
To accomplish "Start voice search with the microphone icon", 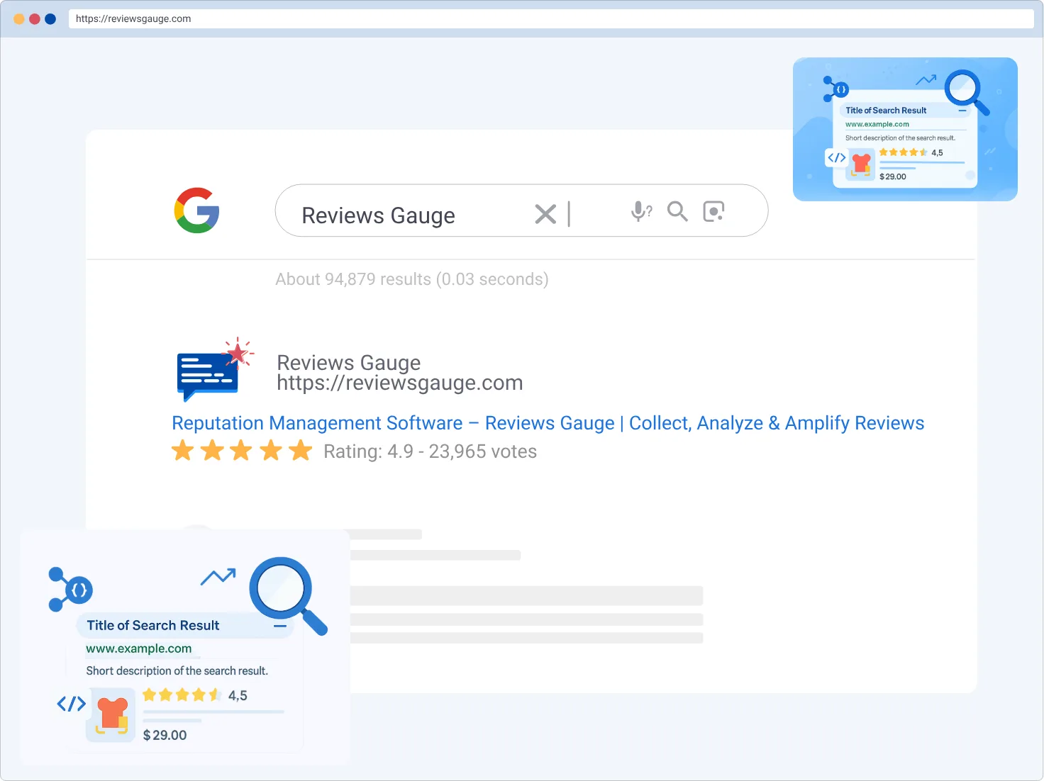I will (x=641, y=211).
